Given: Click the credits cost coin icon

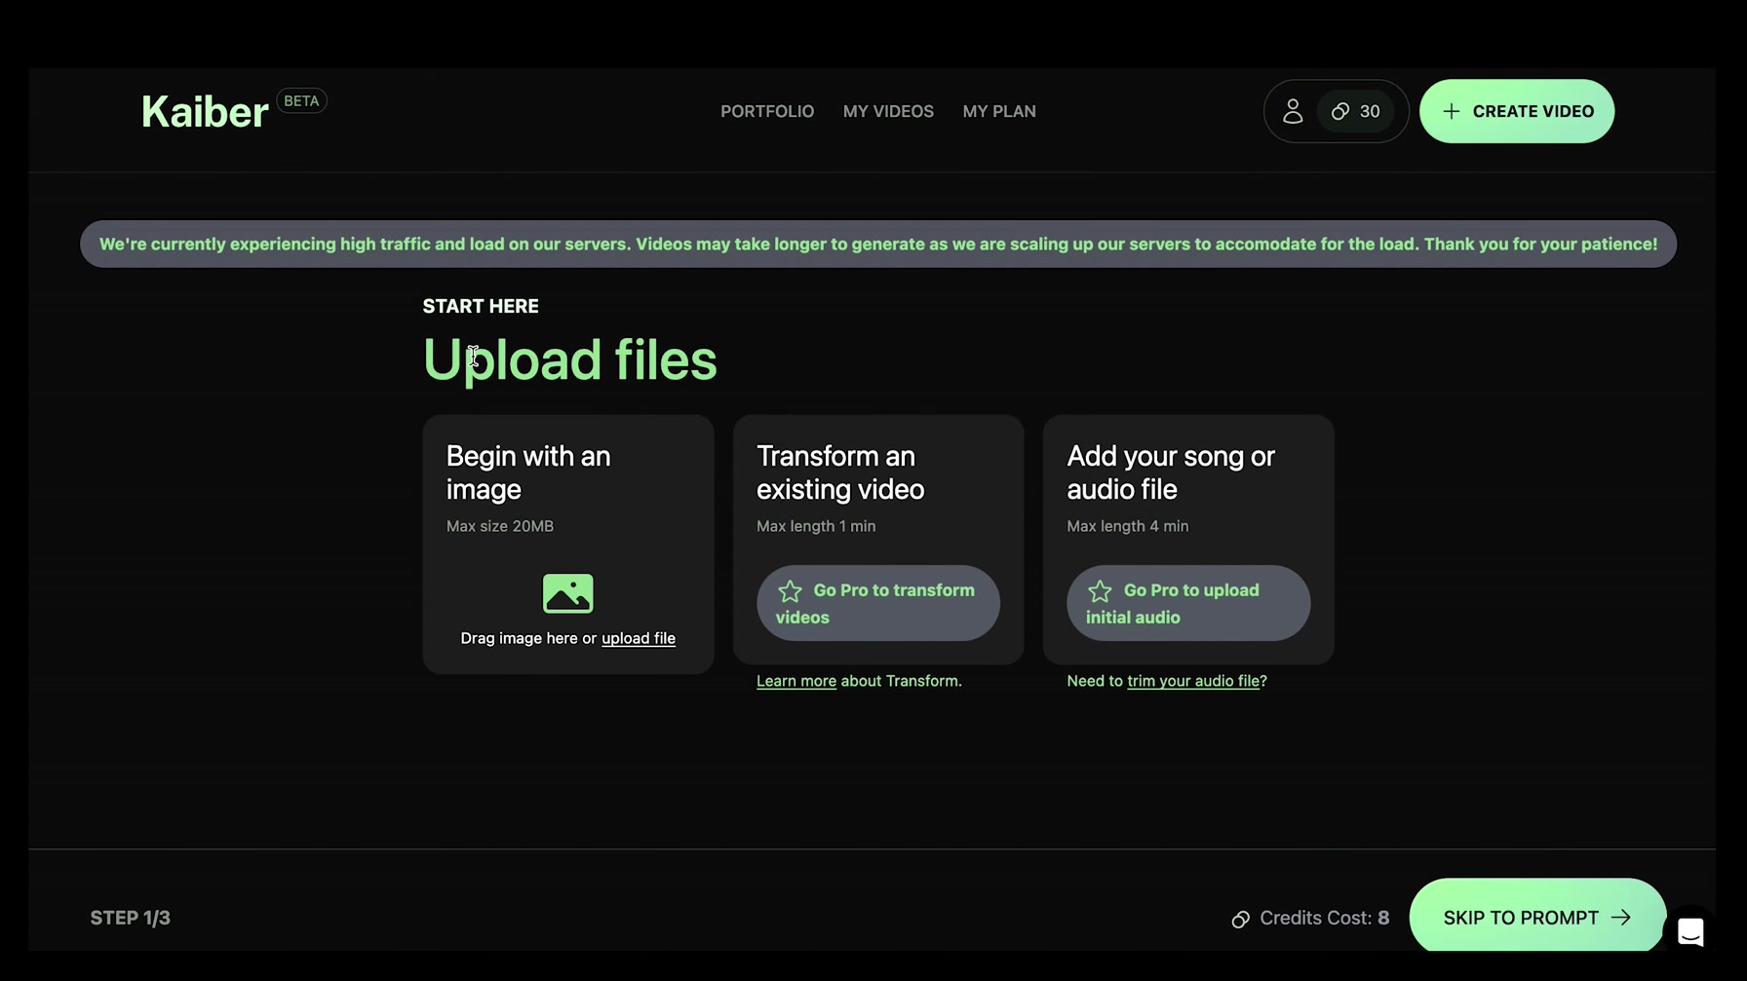Looking at the screenshot, I should pos(1240,919).
